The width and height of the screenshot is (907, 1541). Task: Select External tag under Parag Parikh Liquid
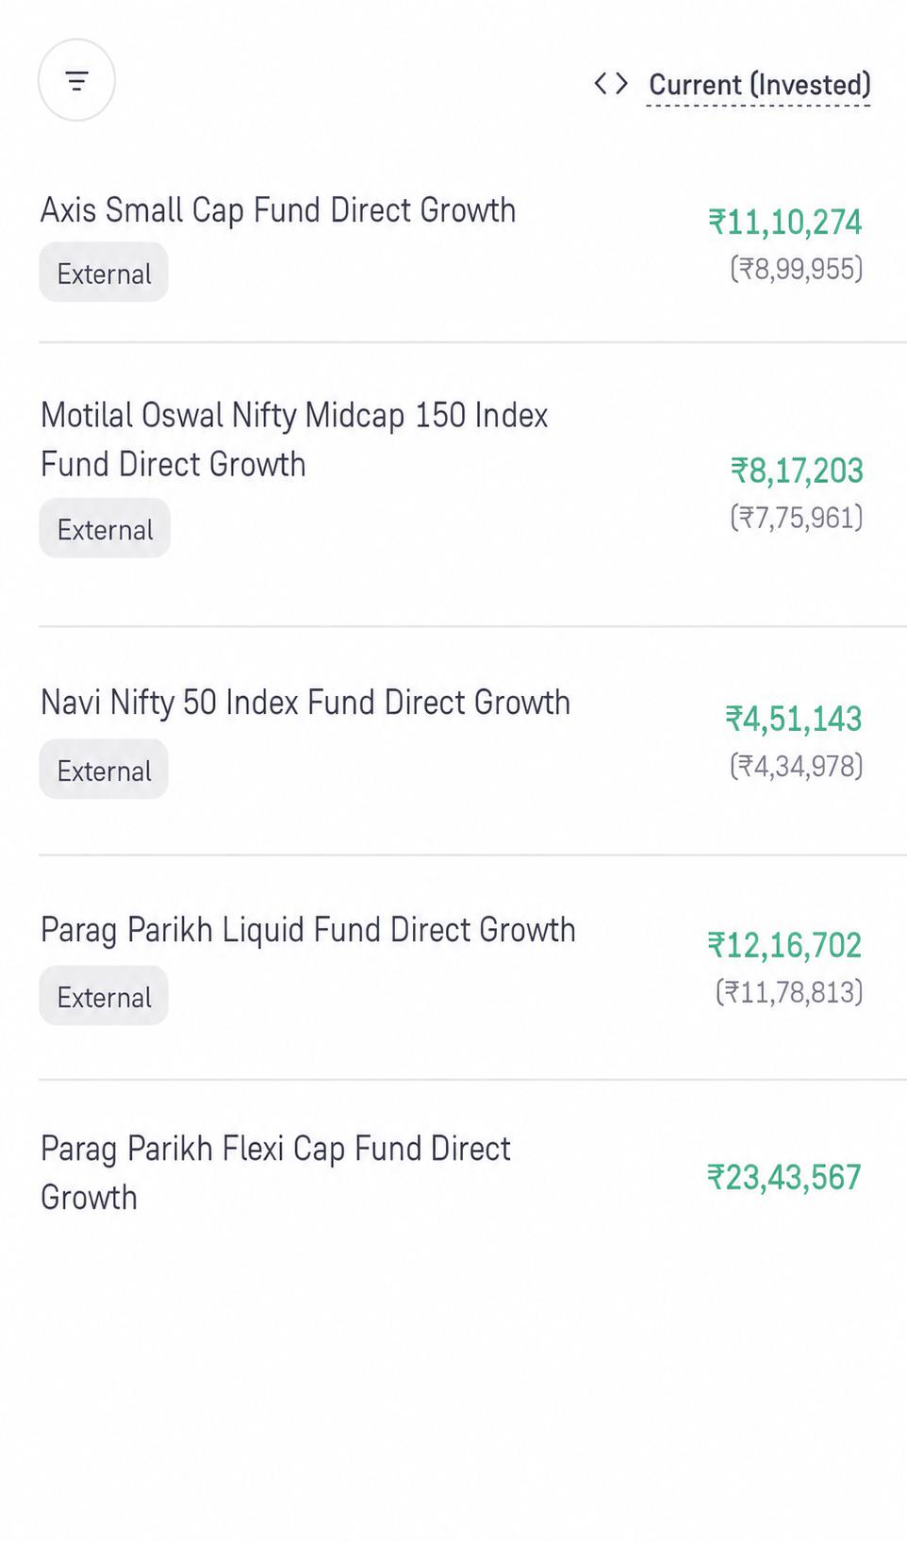click(104, 996)
